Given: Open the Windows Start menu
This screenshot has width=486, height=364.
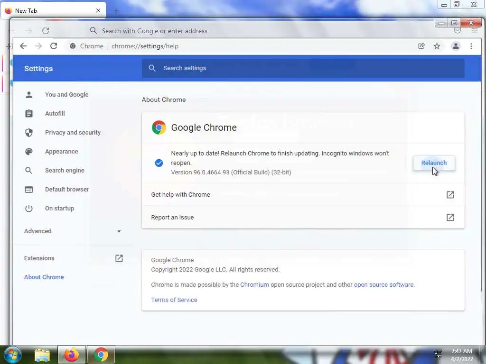Looking at the screenshot, I should 12,355.
